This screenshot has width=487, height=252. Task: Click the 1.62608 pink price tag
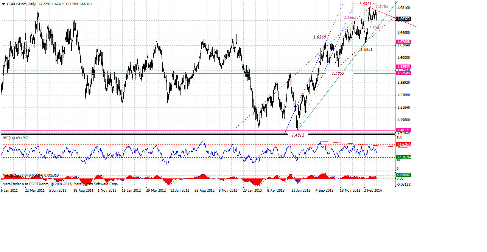(x=403, y=41)
